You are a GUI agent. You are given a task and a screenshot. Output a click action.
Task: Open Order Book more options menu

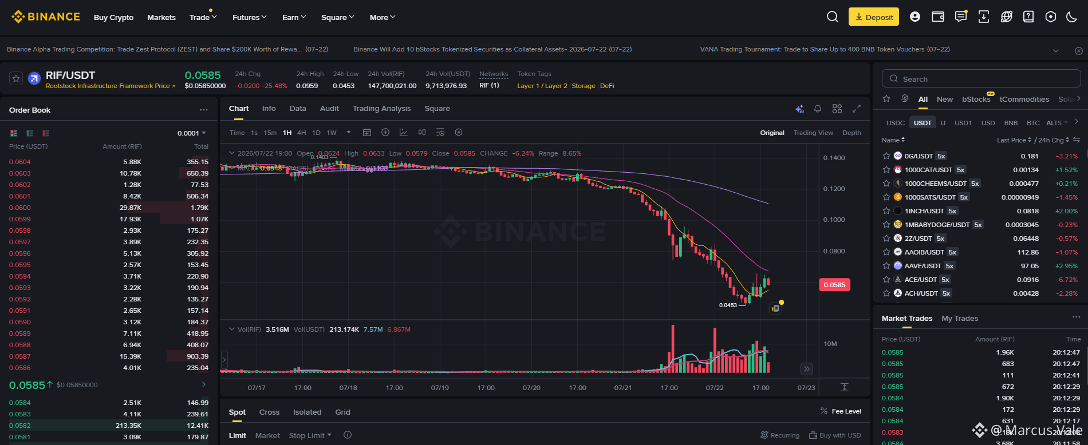coord(204,110)
